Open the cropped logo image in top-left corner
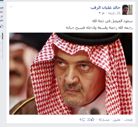The height and width of the screenshot is (127, 138). [2, 1]
